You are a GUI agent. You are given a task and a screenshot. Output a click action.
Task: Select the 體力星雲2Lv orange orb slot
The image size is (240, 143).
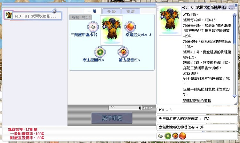pyautogui.click(x=123, y=52)
